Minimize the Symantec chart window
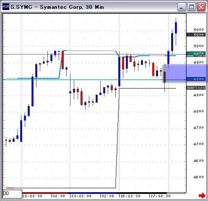The height and width of the screenshot is (201, 208). coord(182,7)
